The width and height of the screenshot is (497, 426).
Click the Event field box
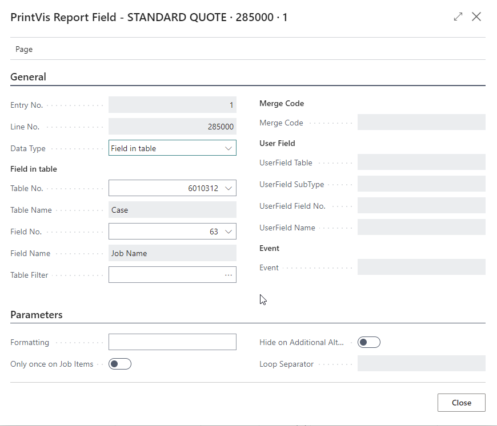click(421, 267)
